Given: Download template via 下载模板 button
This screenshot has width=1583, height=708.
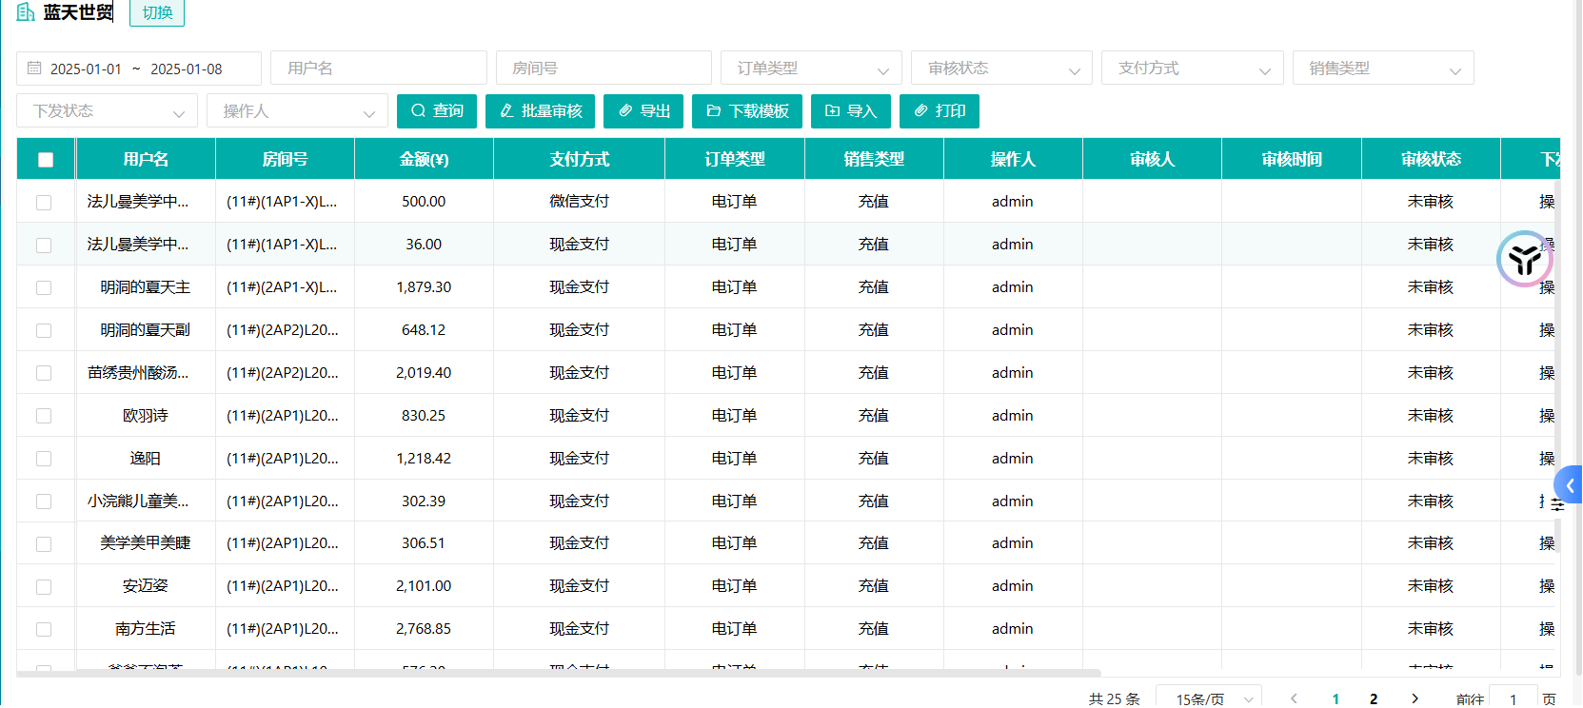Looking at the screenshot, I should point(747,111).
